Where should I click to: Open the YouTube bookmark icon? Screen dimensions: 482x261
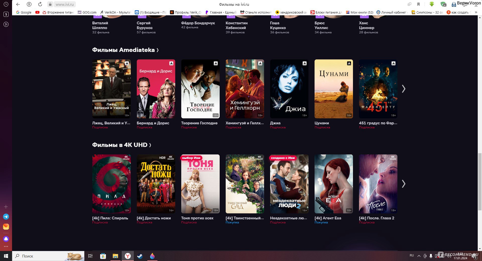coord(37,12)
